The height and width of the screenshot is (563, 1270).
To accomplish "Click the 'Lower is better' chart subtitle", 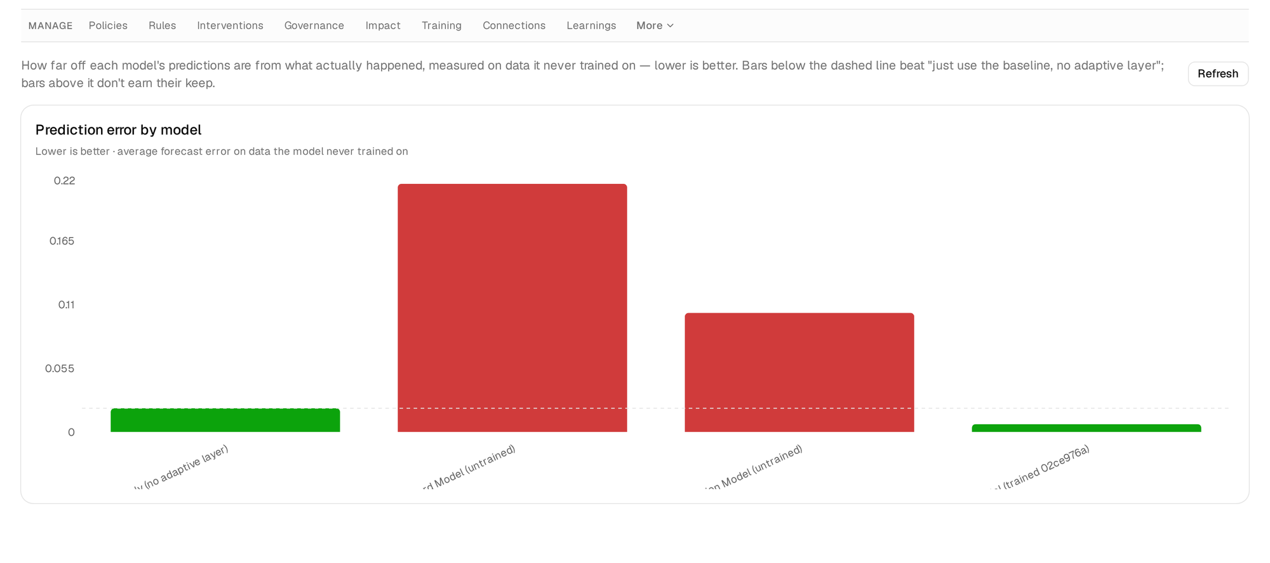I will (x=222, y=152).
